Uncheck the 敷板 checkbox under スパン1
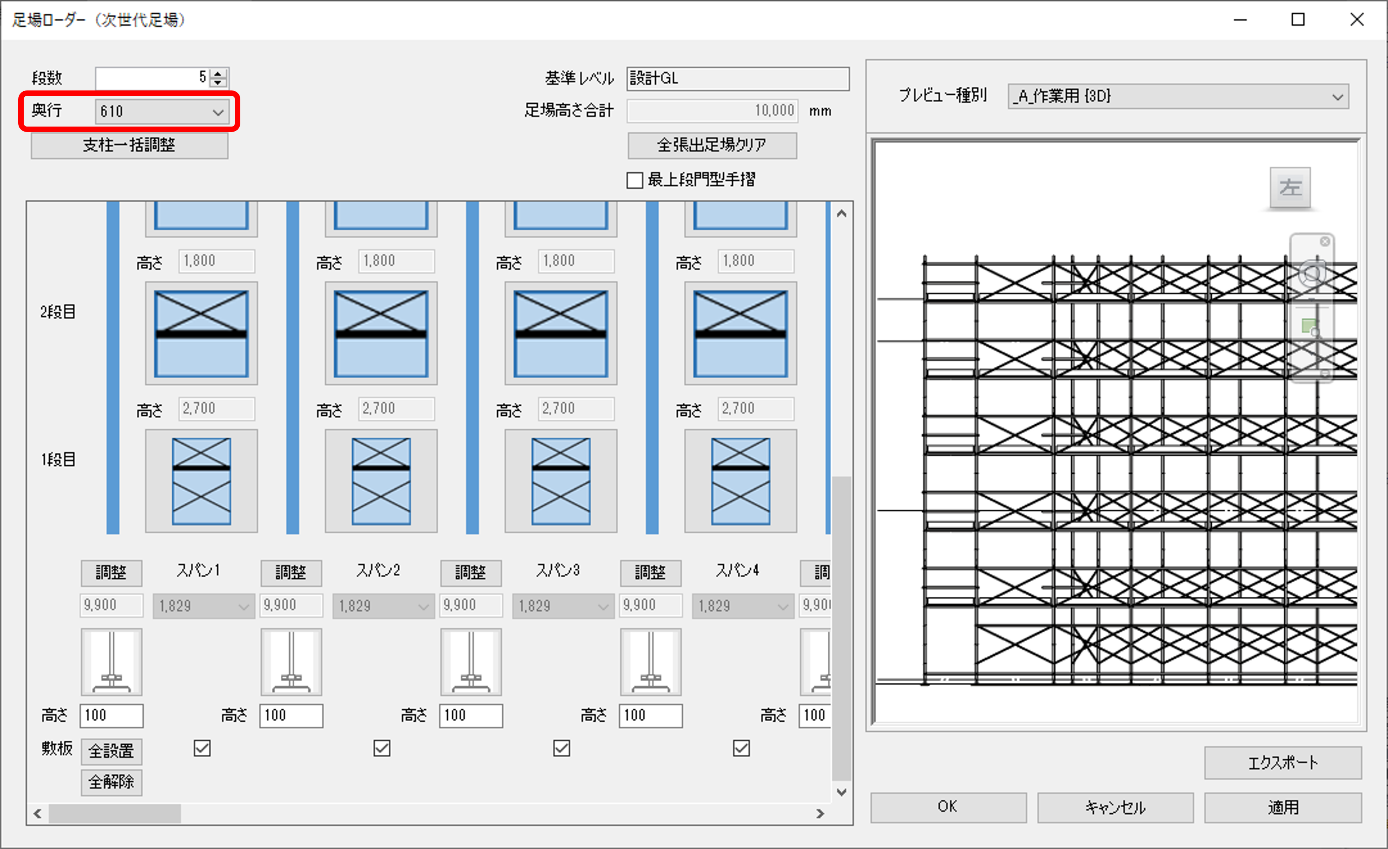Viewport: 1388px width, 849px height. tap(202, 748)
